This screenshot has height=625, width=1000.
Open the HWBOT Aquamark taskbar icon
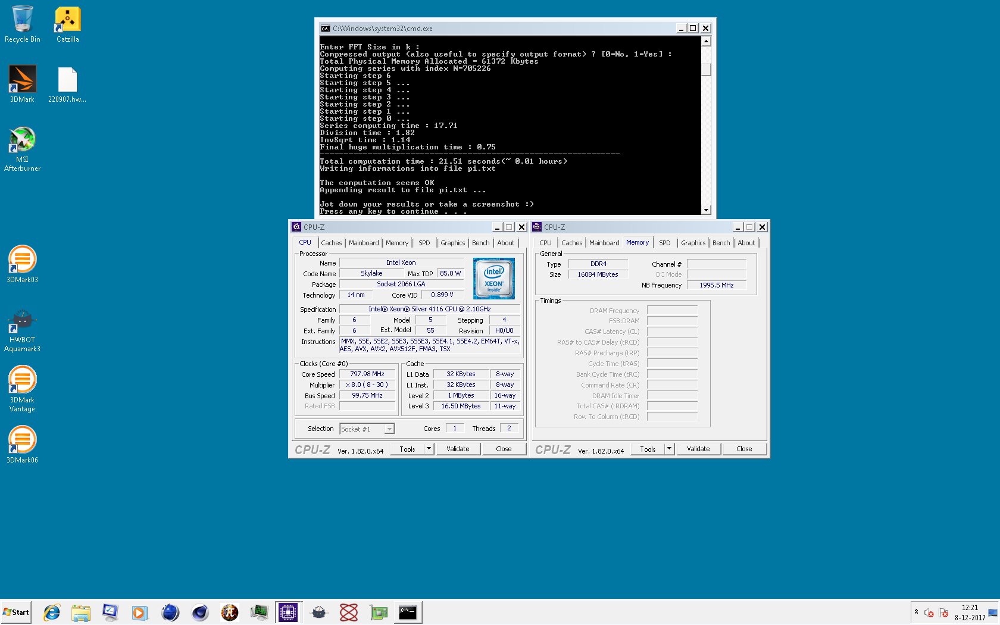coord(319,612)
